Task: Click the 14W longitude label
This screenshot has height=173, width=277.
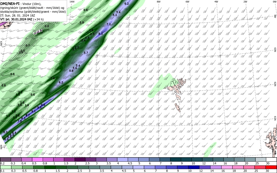Action: coord(72,2)
